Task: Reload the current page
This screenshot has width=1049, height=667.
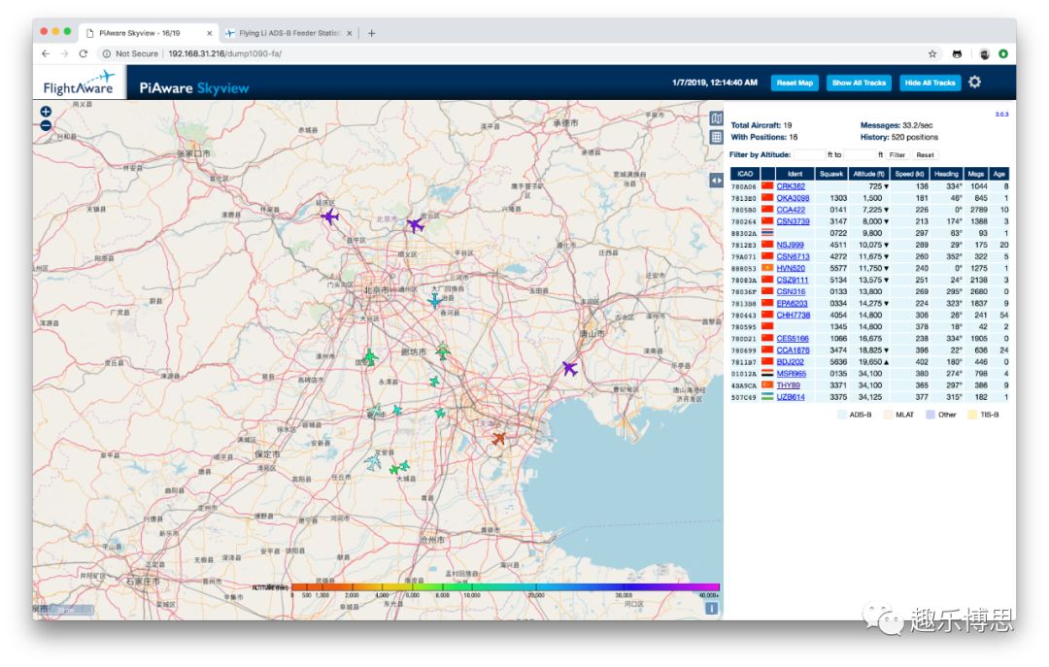Action: coord(83,53)
